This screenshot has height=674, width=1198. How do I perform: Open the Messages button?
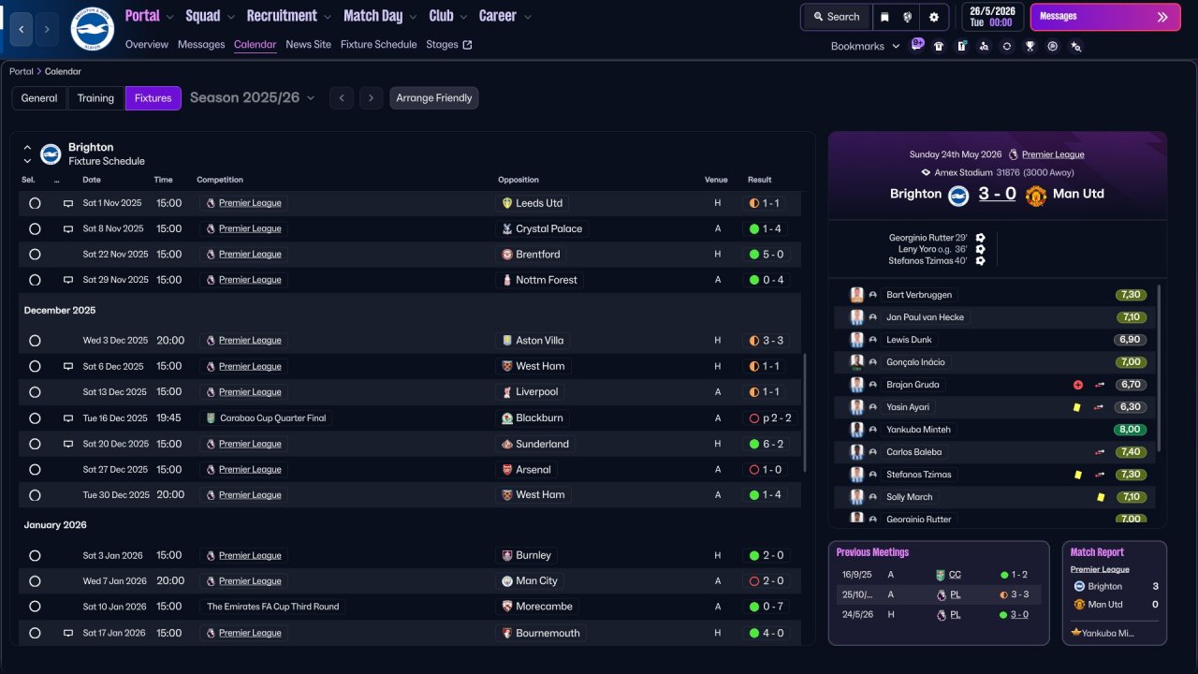(x=1105, y=17)
